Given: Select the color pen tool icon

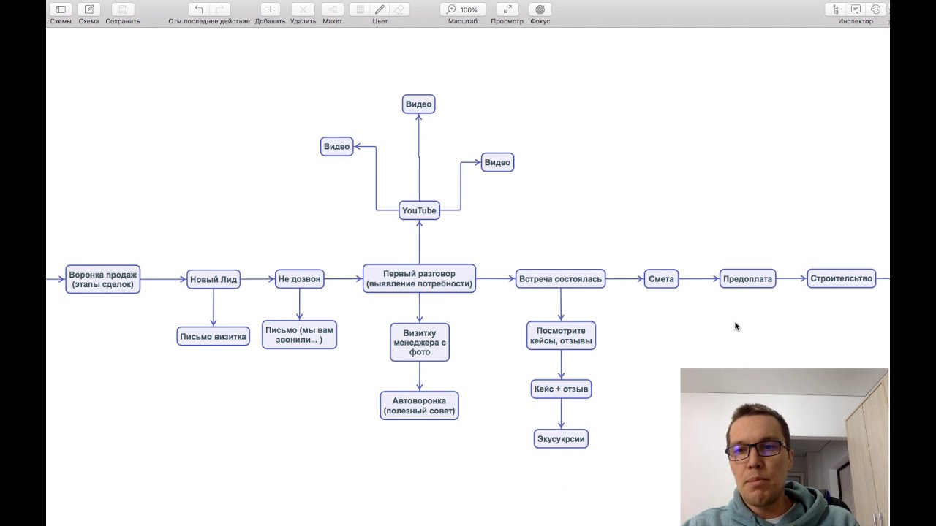Looking at the screenshot, I should click(380, 9).
